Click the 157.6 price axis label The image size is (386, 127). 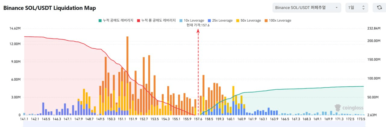(198, 119)
